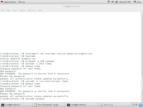The height and width of the screenshot is (107, 143).
Task: Click the 'station.domain16.example.com' output line
Action: 18,59
